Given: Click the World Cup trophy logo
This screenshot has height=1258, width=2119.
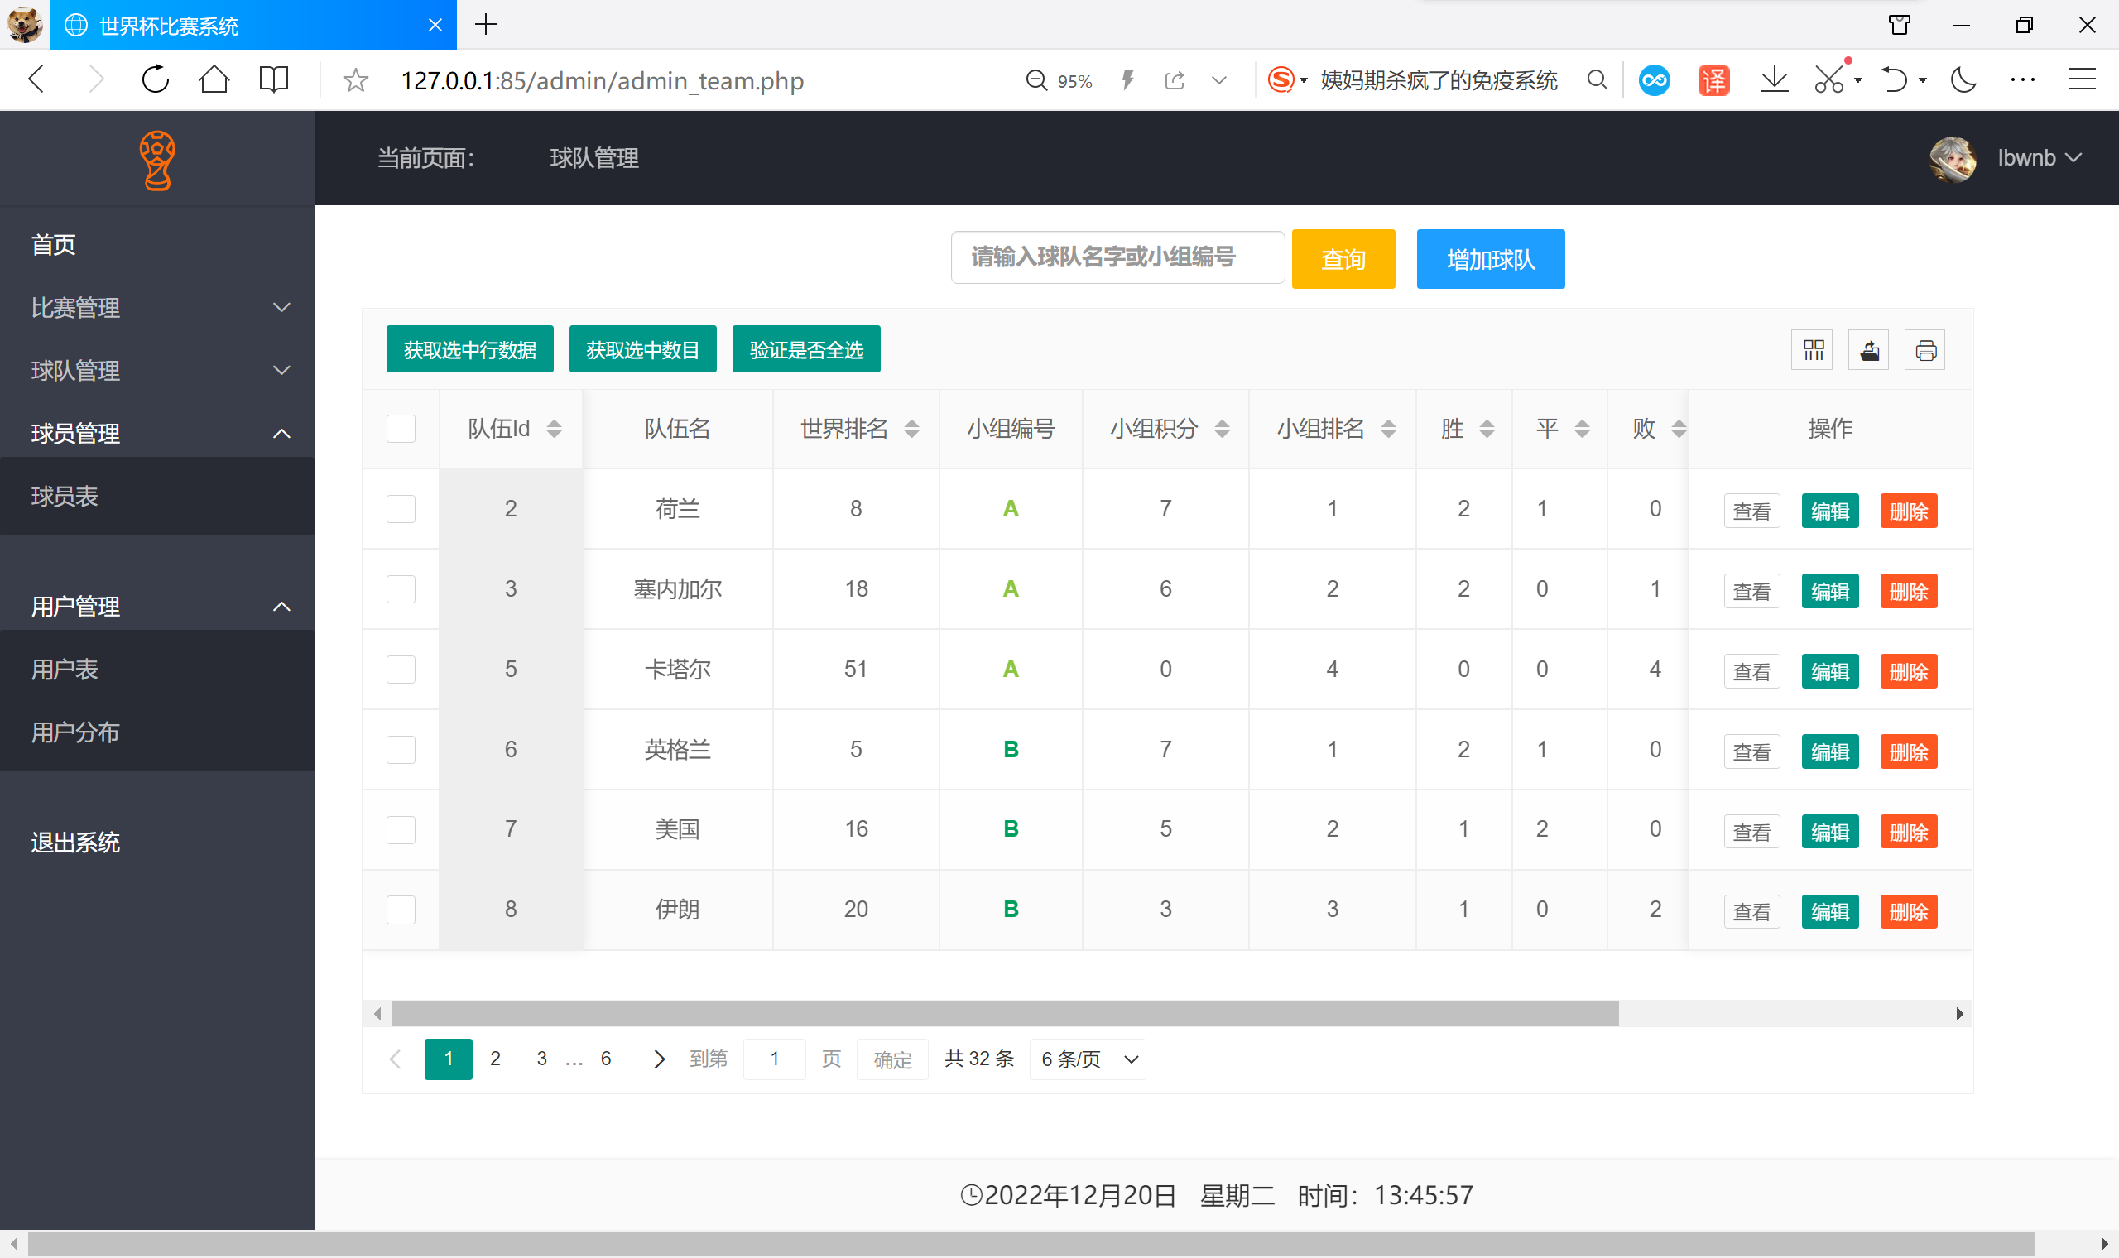Looking at the screenshot, I should point(156,161).
